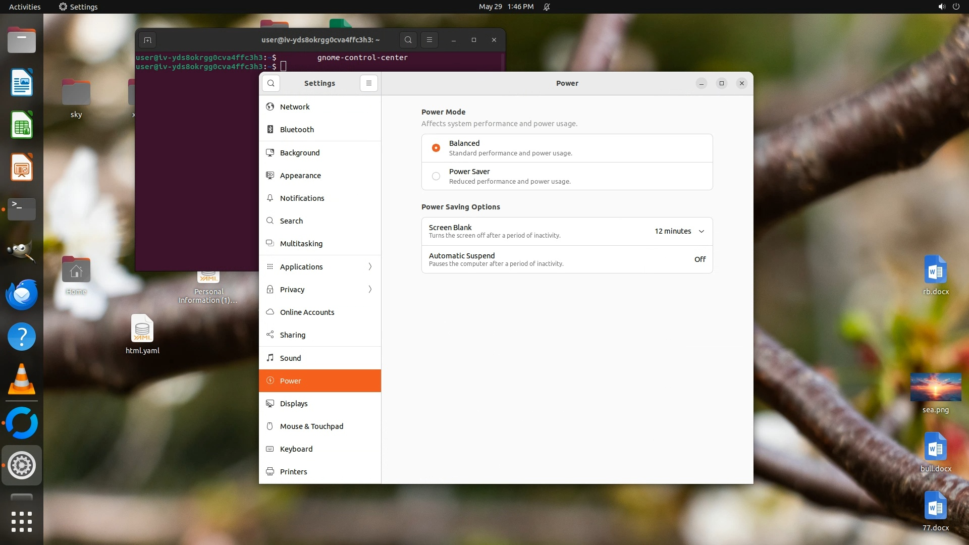Open Automatic Suspend options row
This screenshot has width=969, height=545.
(567, 259)
